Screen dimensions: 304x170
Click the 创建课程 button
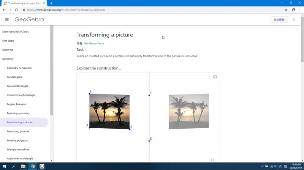point(279,20)
